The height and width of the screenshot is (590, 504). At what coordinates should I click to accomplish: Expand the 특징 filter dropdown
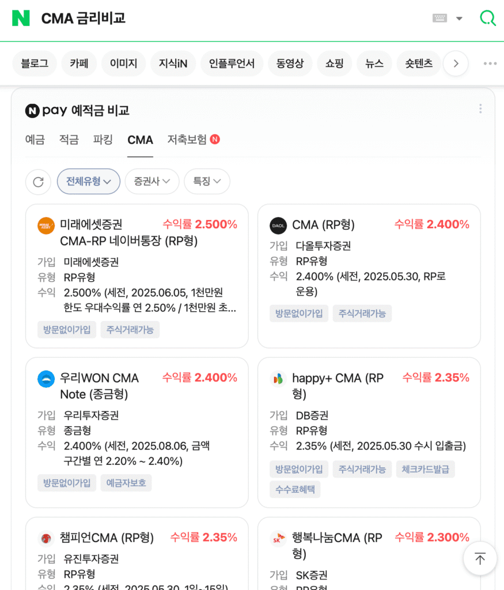[207, 181]
